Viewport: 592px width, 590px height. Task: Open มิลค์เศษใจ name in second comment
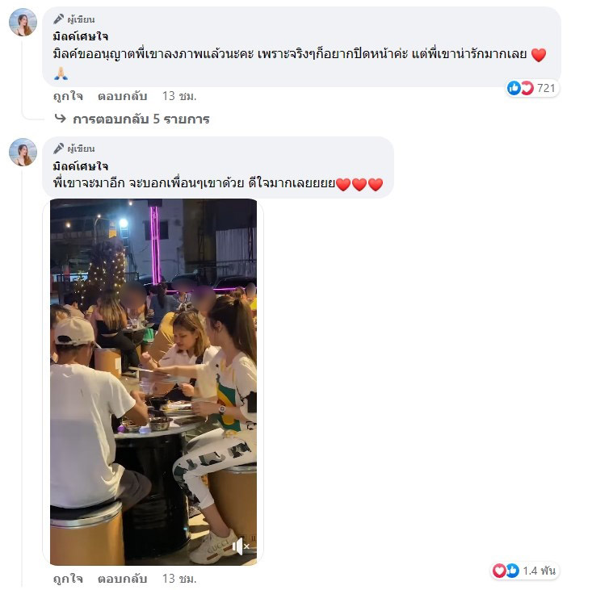pyautogui.click(x=81, y=166)
